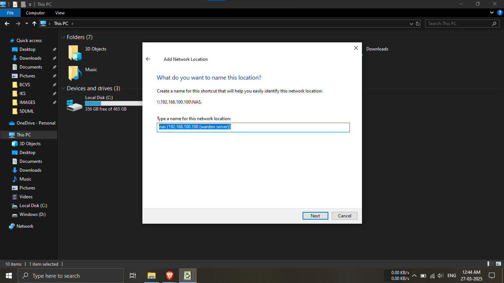
Task: Open the File menu tab
Action: click(x=10, y=13)
